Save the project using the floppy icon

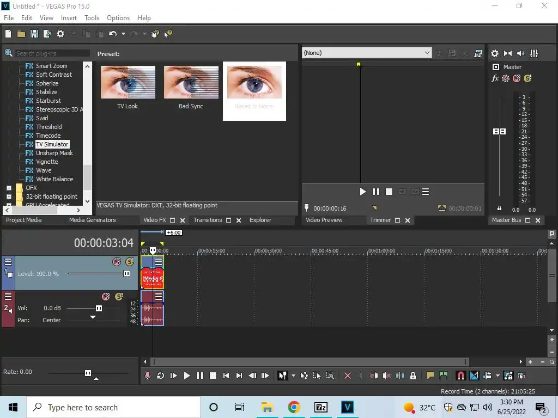[34, 34]
